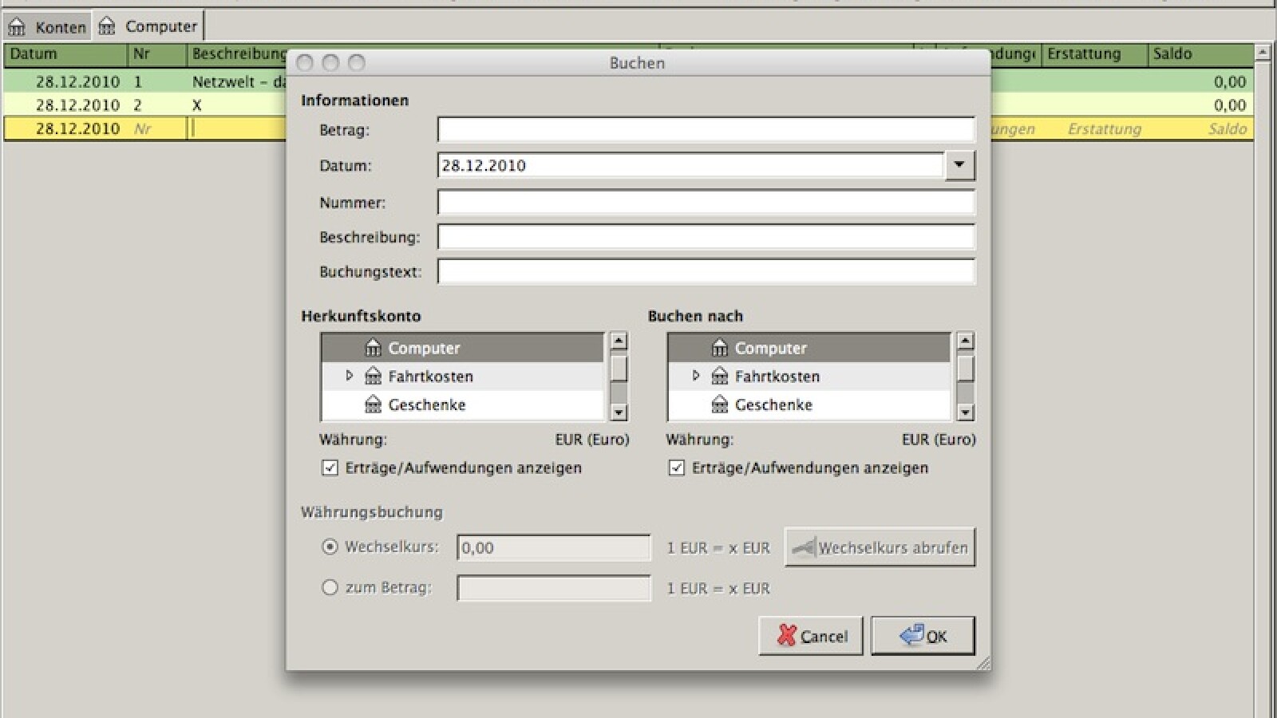Open the Datum dropdown calendar arrow
Image resolution: width=1277 pixels, height=718 pixels.
[959, 165]
